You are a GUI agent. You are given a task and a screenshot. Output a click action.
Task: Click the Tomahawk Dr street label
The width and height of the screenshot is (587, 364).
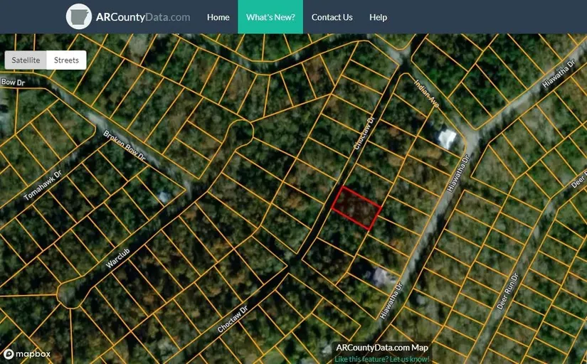pyautogui.click(x=43, y=184)
